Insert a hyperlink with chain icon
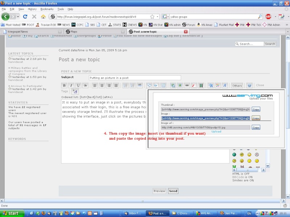The image size is (290, 217). 187,85
